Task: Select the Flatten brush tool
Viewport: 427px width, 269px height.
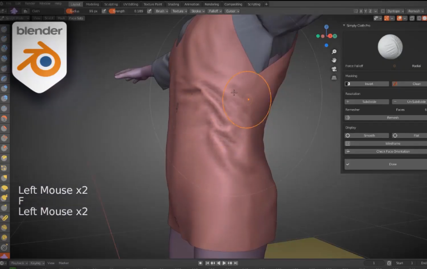Action: point(4,128)
